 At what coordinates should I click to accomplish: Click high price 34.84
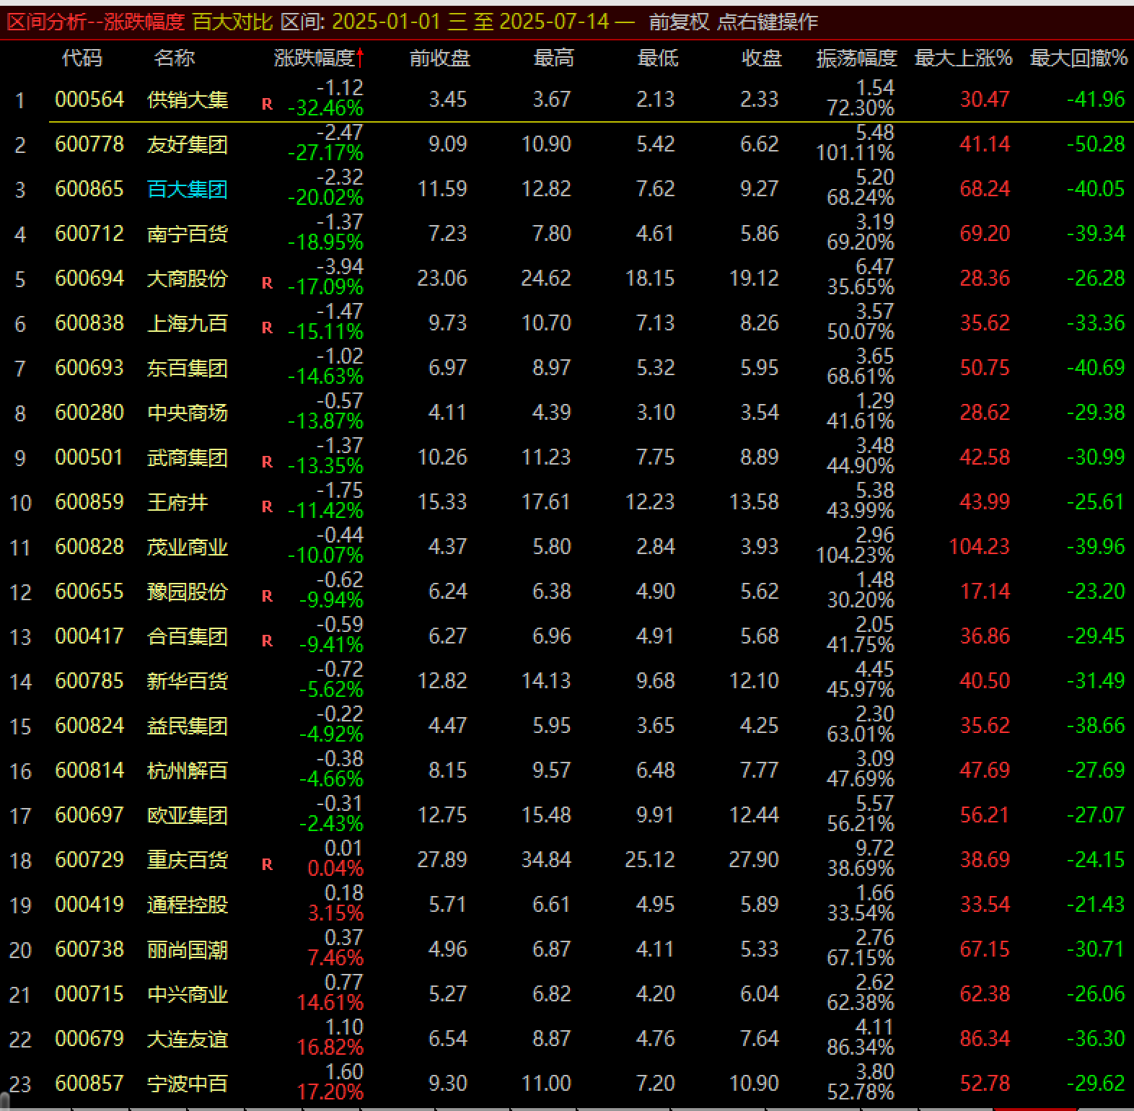[546, 860]
